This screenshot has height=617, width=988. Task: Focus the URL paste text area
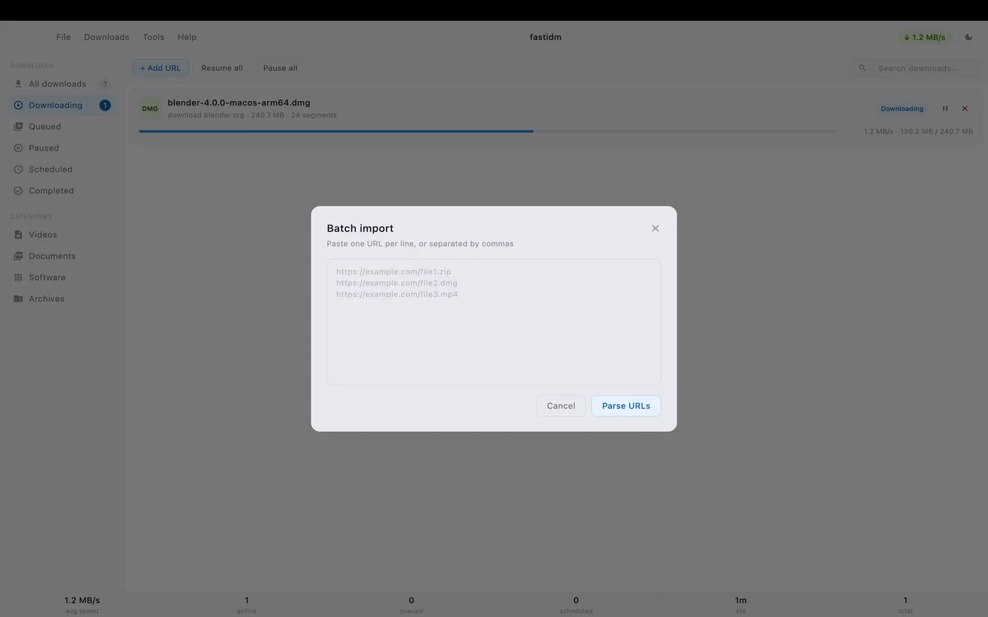[x=493, y=321]
